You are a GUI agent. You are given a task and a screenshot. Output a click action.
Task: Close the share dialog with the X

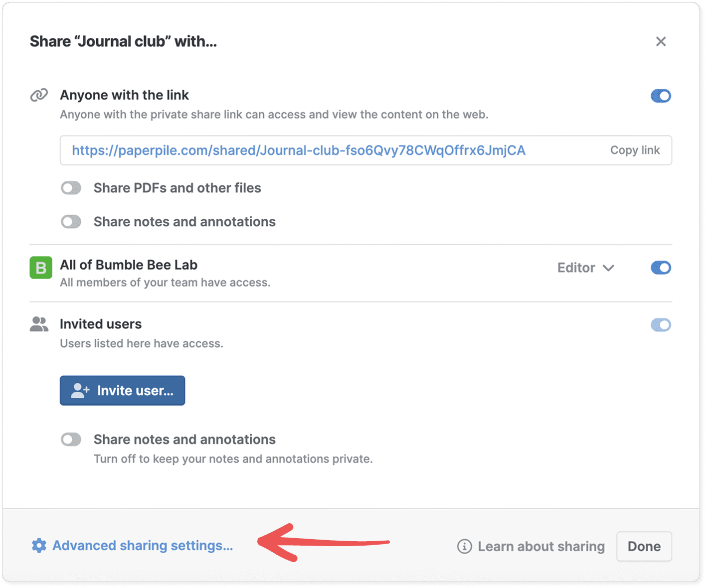[x=661, y=41]
